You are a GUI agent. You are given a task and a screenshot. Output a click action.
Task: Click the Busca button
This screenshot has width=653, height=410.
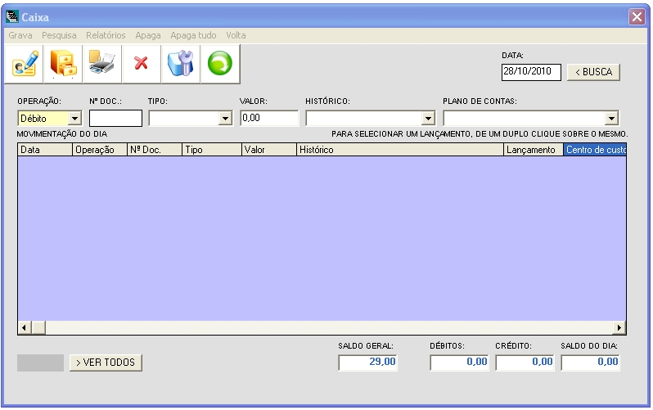pyautogui.click(x=593, y=72)
